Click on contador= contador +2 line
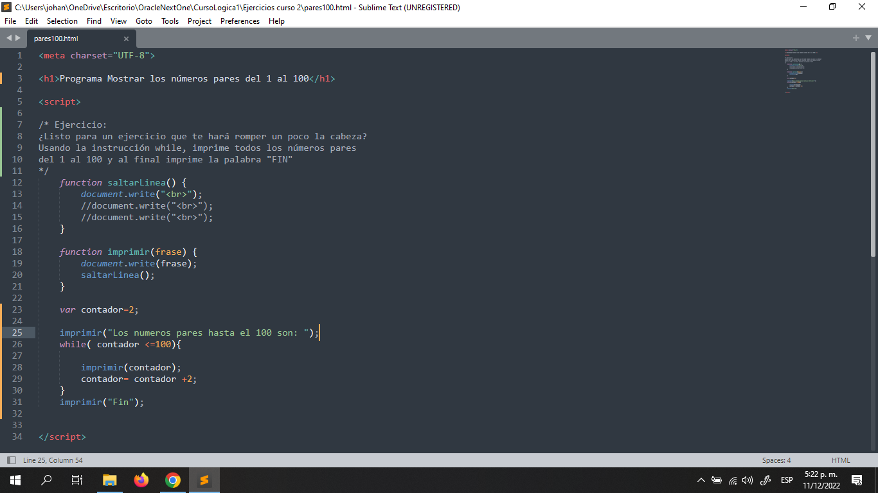Screen dimensions: 878x493 pyautogui.click(x=139, y=379)
